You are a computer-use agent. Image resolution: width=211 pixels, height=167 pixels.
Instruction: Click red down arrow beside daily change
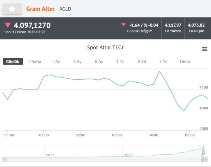click(123, 25)
